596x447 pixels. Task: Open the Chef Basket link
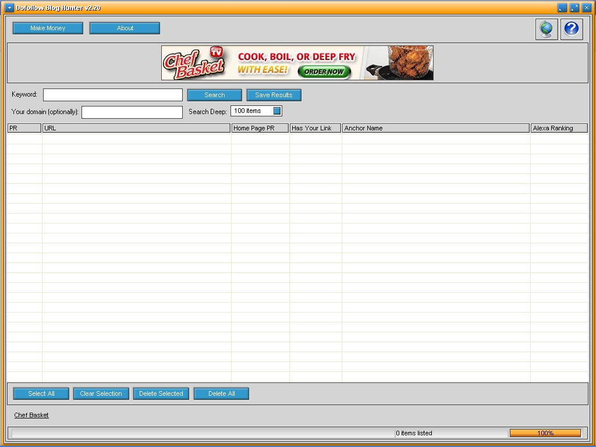click(x=31, y=415)
